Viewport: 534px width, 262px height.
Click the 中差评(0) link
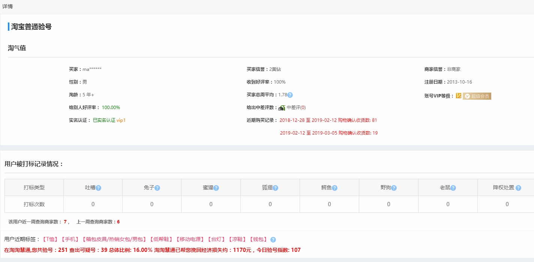pyautogui.click(x=296, y=108)
